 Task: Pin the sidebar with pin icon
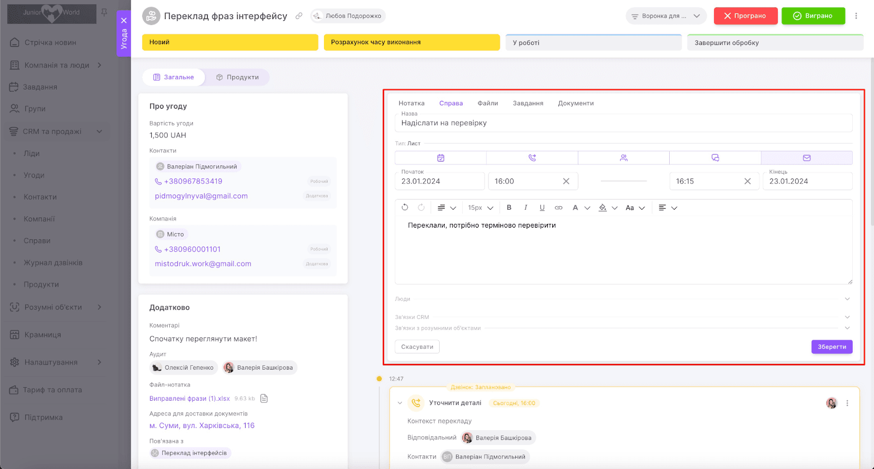click(x=104, y=12)
